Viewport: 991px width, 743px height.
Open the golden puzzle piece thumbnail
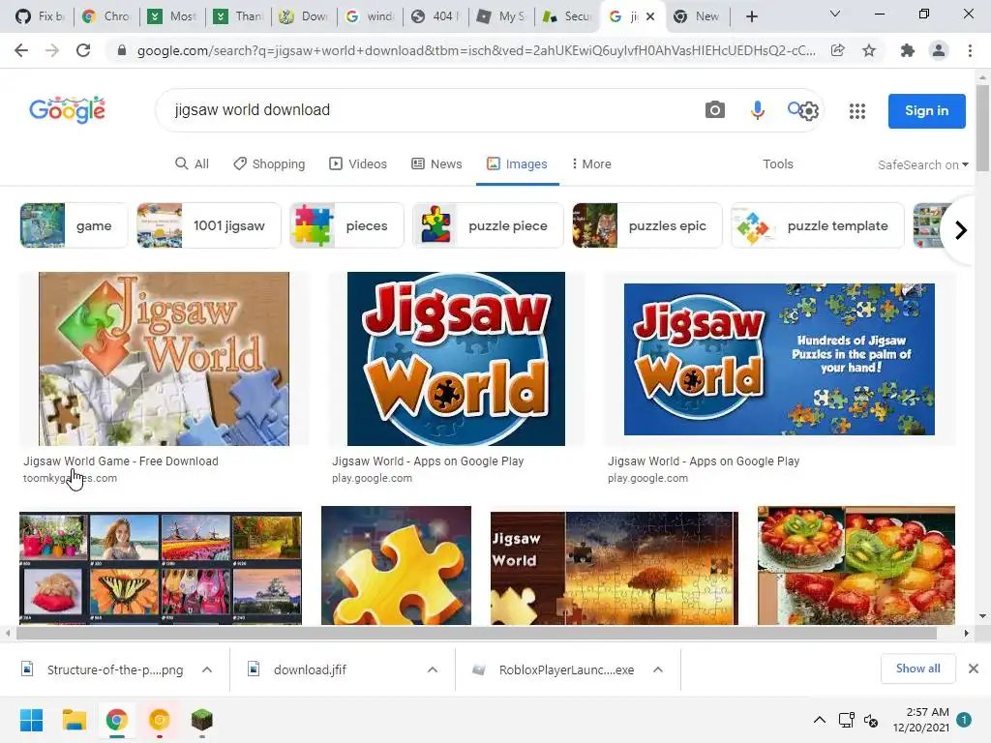coord(396,565)
